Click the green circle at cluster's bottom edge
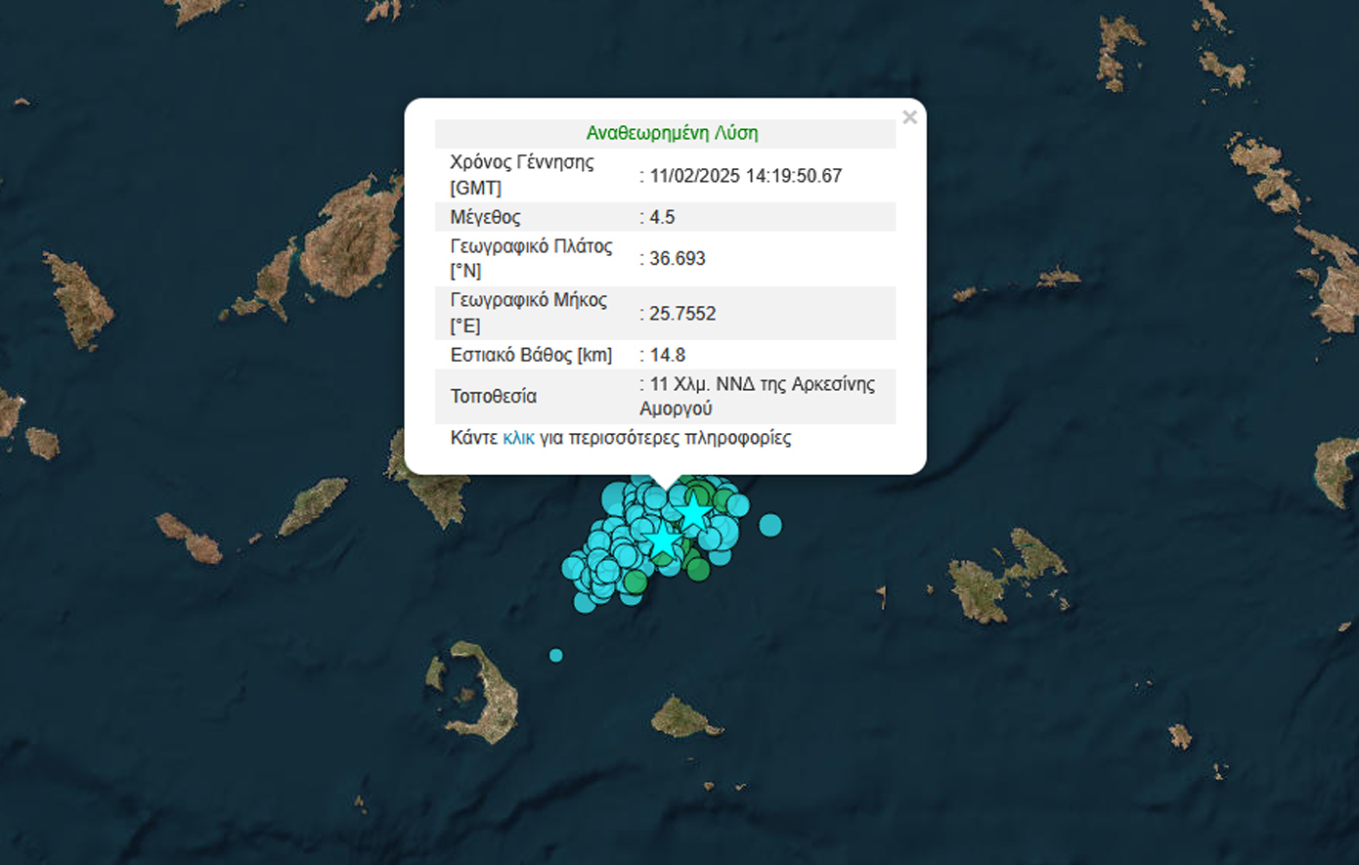Screen dimensions: 1359x865 click(x=635, y=583)
